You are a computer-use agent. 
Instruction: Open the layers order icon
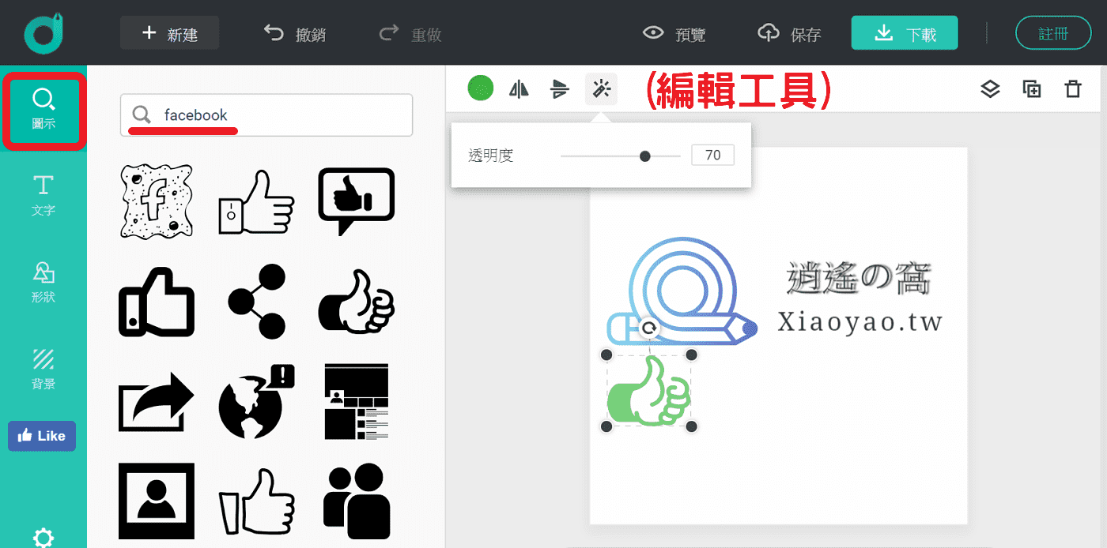[991, 89]
